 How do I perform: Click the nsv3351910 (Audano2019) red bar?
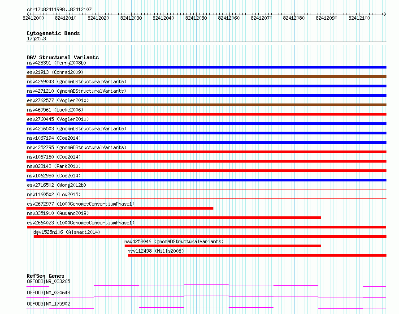click(x=174, y=218)
